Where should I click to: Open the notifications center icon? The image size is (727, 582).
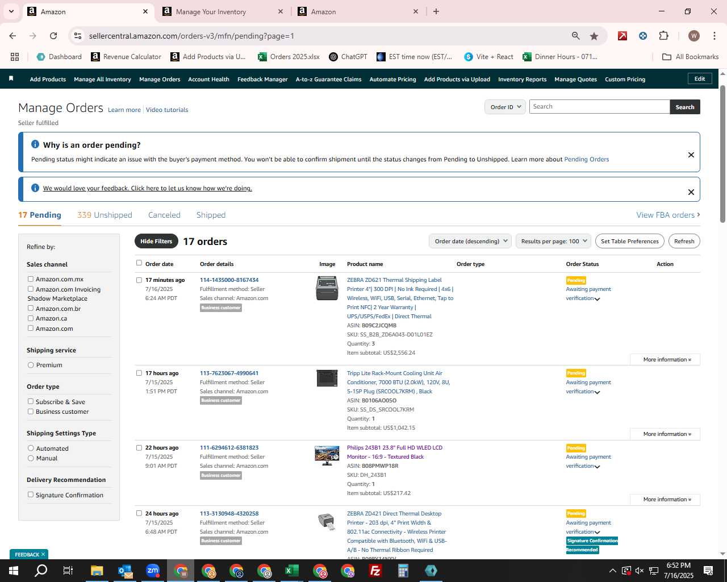click(x=708, y=571)
